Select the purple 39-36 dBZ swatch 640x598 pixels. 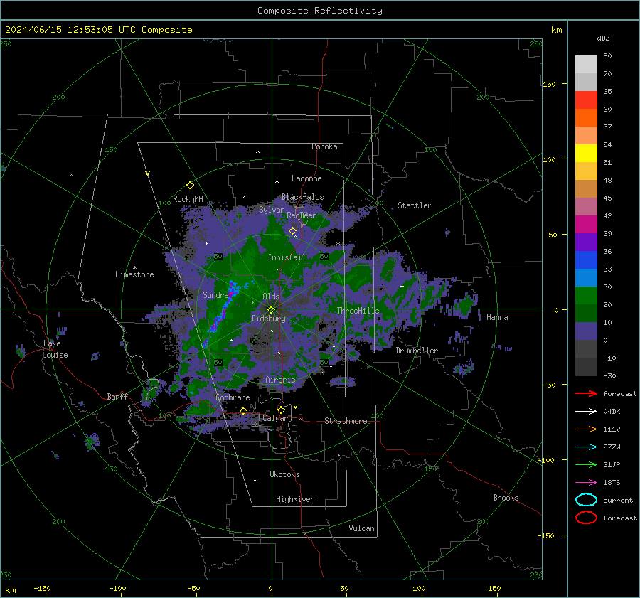[x=586, y=242]
